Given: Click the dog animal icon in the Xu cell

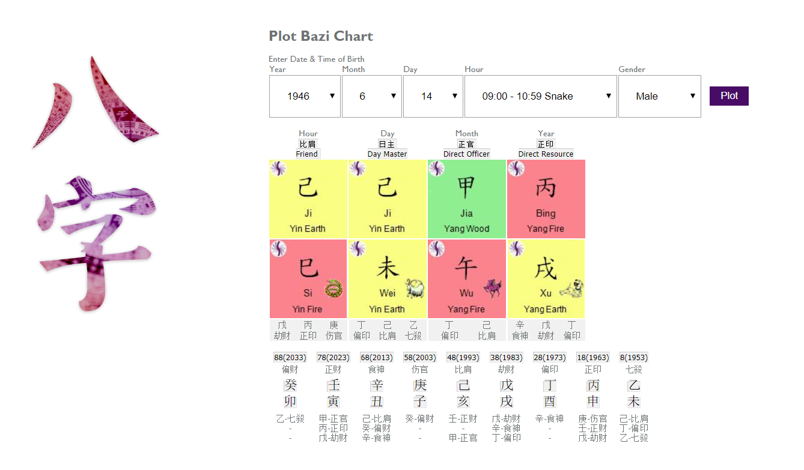Looking at the screenshot, I should [x=572, y=289].
